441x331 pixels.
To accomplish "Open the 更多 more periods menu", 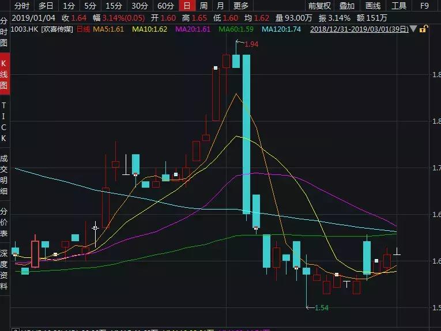I will click(241, 5).
